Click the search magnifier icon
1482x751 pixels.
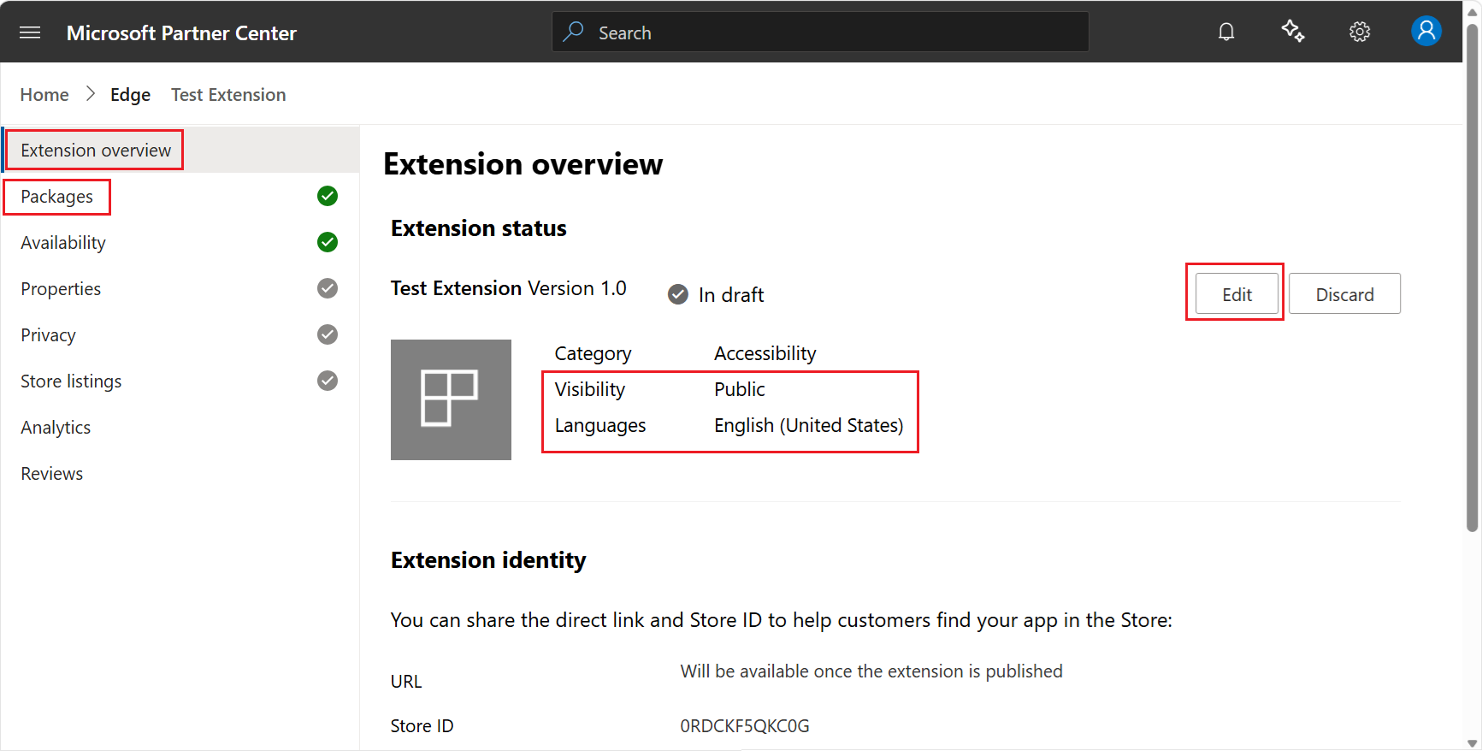click(574, 32)
